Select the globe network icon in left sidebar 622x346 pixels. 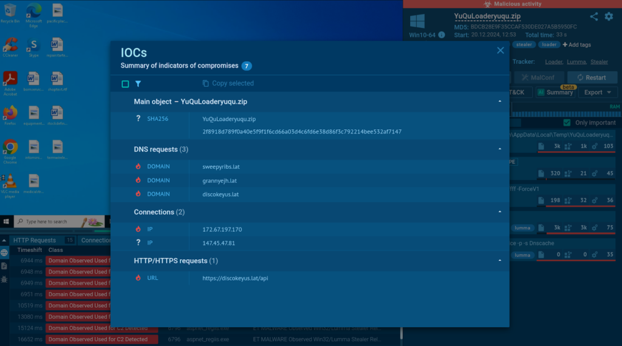(4, 253)
